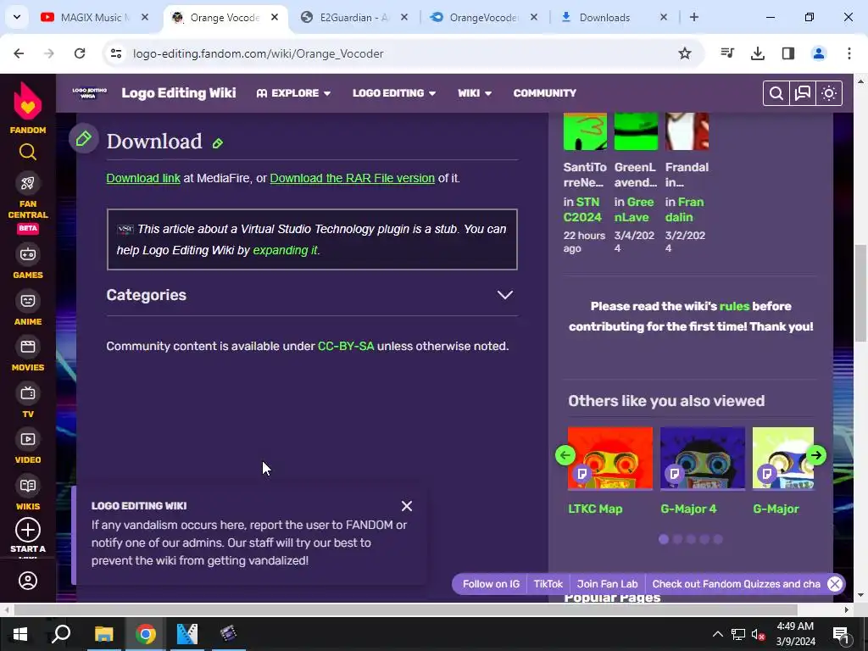This screenshot has width=868, height=651.
Task: Edit the Download section via pencil
Action: [x=218, y=143]
